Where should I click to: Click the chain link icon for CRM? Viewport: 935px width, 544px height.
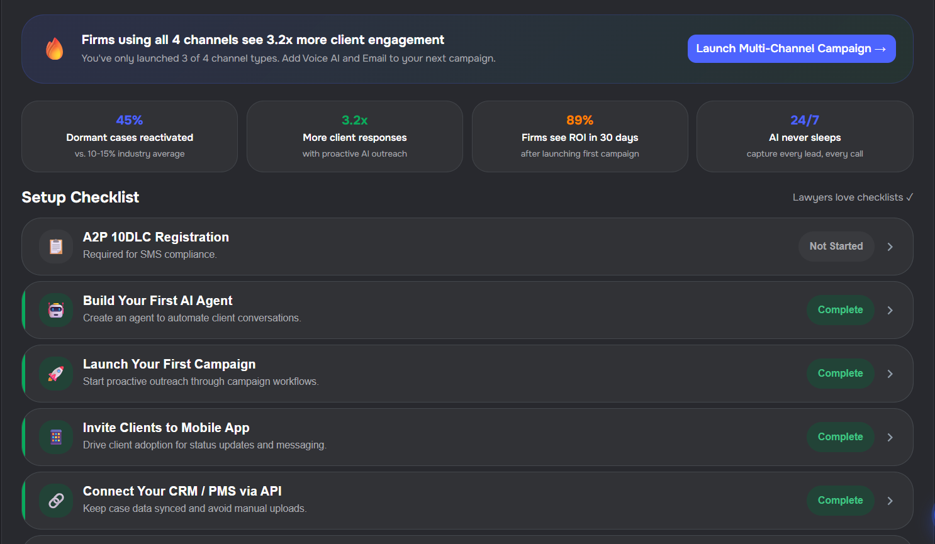[x=56, y=501]
